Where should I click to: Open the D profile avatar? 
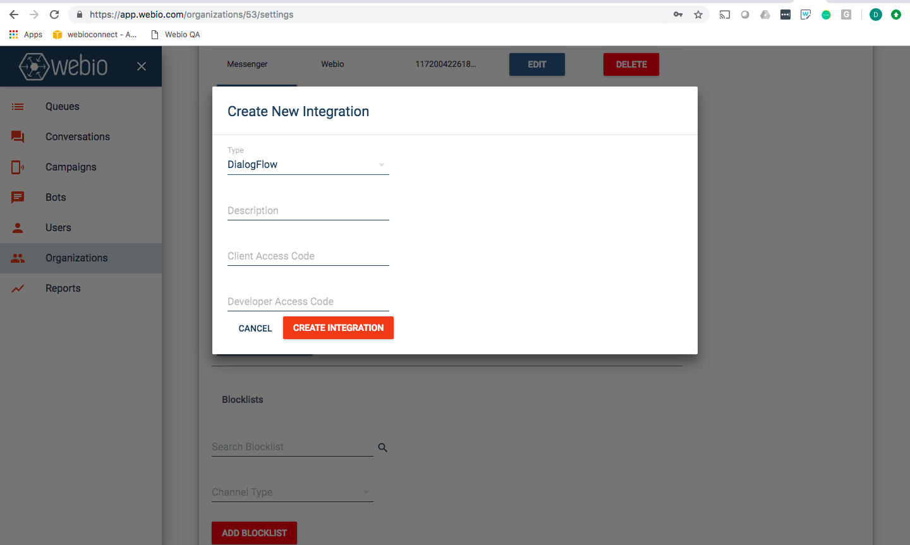[876, 15]
